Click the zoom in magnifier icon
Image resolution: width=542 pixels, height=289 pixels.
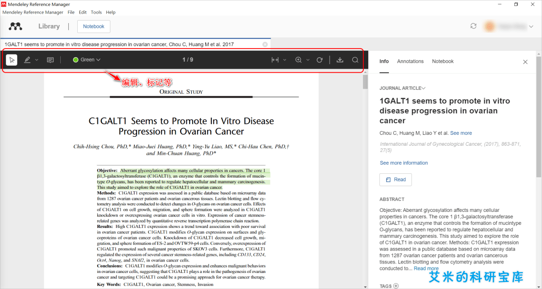tap(299, 60)
